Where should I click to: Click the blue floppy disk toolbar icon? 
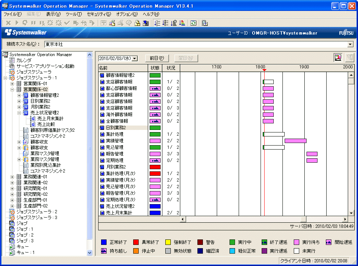click(x=146, y=23)
